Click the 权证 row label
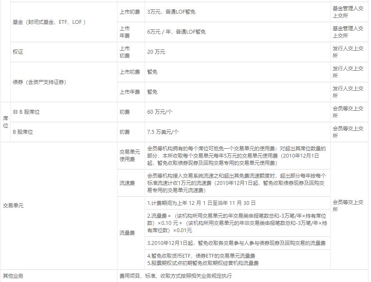The height and width of the screenshot is (282, 371). [17, 51]
